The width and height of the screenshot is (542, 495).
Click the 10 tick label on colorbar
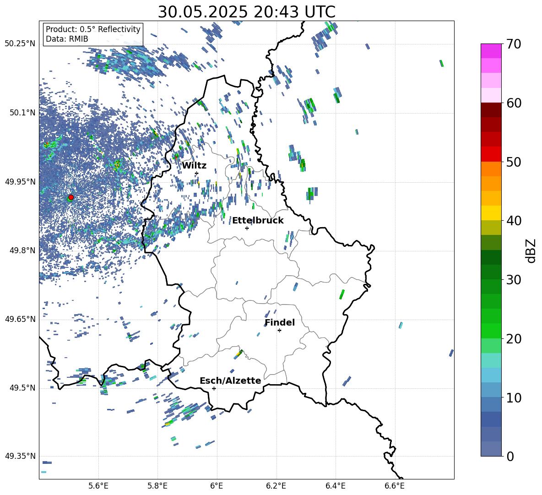(x=513, y=397)
